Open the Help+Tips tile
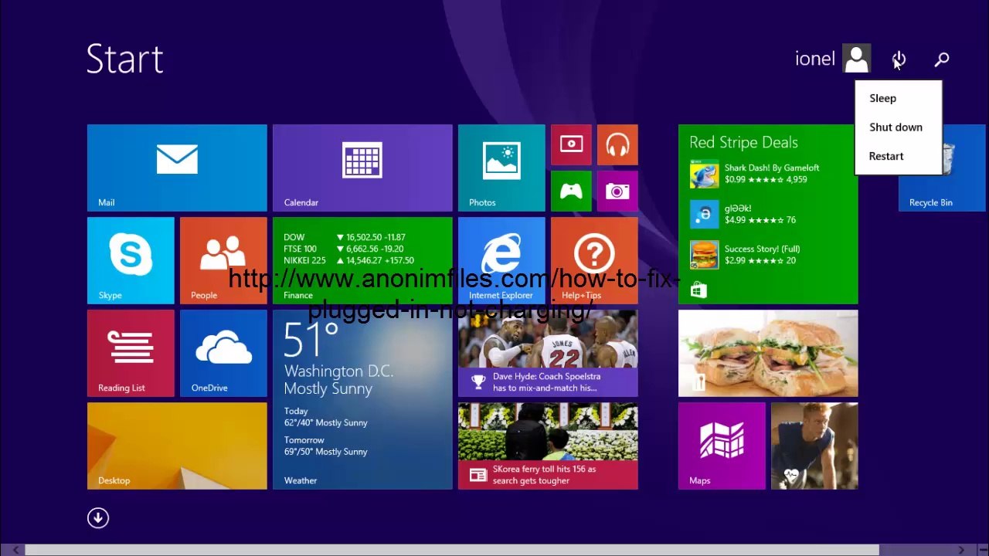 click(x=594, y=260)
